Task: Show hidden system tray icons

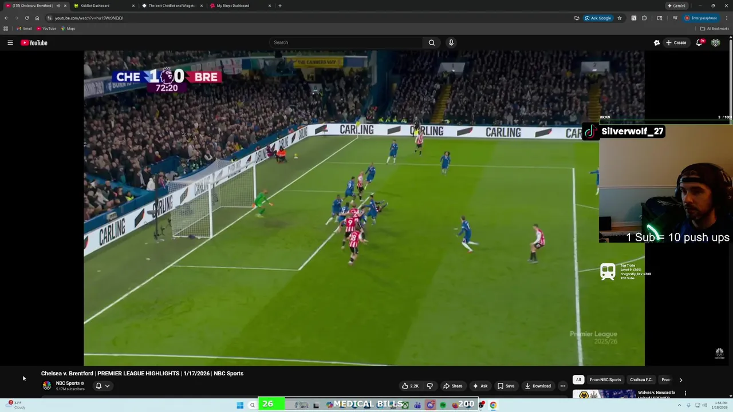Action: pyautogui.click(x=680, y=405)
